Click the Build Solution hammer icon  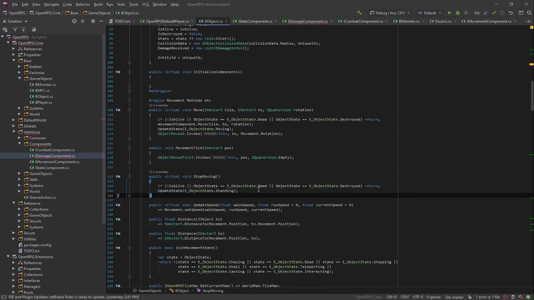(x=359, y=13)
